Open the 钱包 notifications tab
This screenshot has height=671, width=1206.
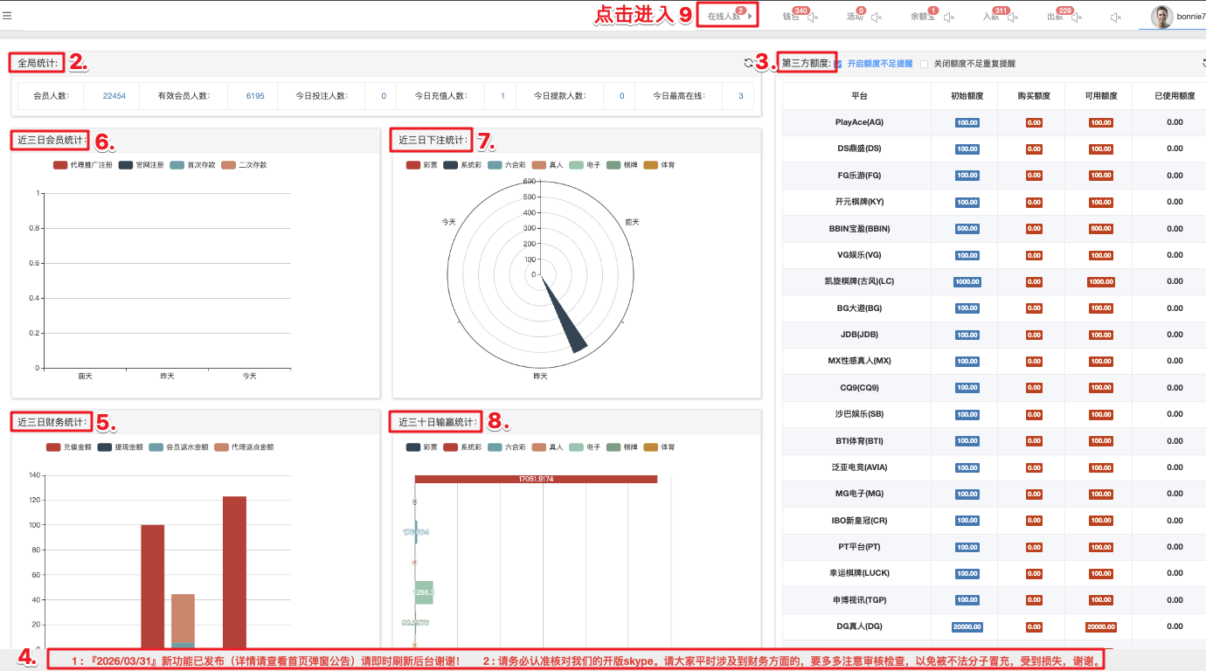[x=790, y=17]
